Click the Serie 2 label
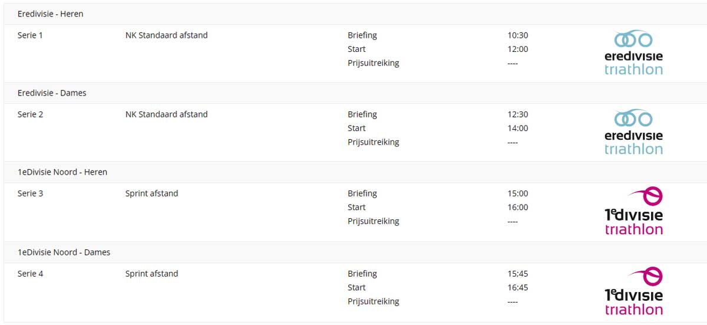The image size is (707, 325). point(30,114)
